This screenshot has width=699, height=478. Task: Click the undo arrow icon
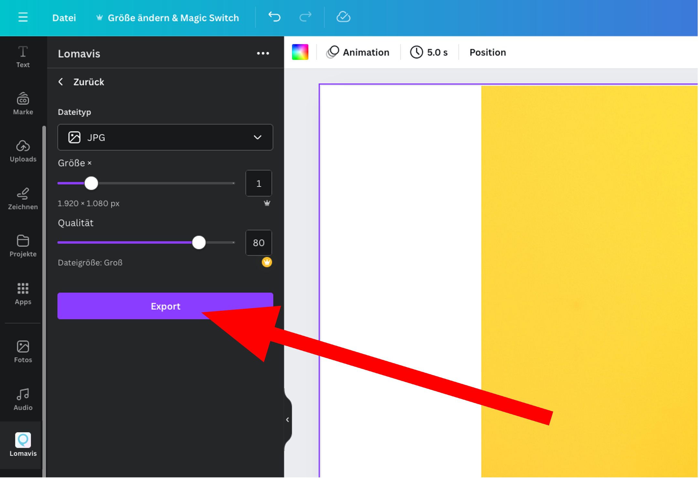(x=274, y=17)
